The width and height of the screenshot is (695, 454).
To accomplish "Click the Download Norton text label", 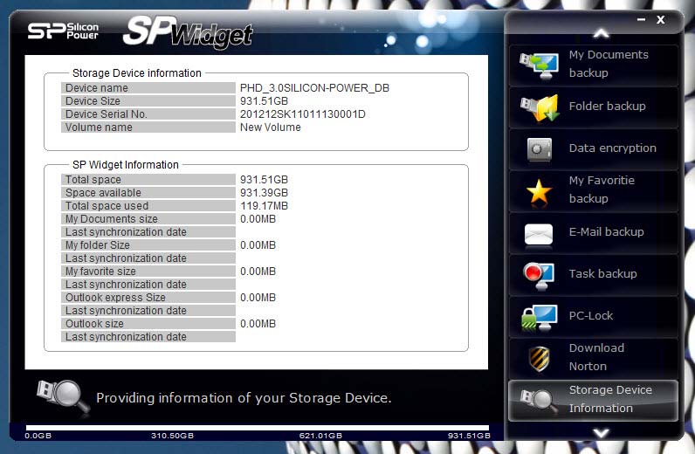I will [x=596, y=357].
